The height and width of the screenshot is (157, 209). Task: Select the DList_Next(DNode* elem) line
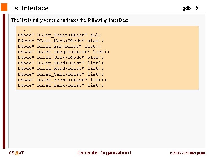coord(61,41)
